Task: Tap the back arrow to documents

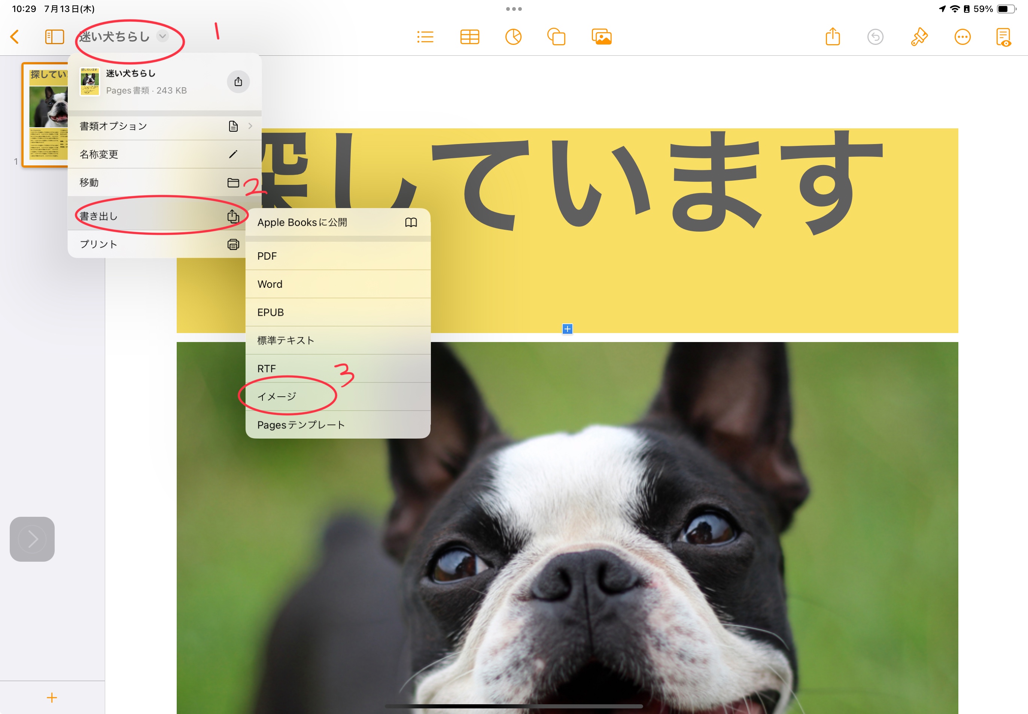Action: tap(15, 37)
